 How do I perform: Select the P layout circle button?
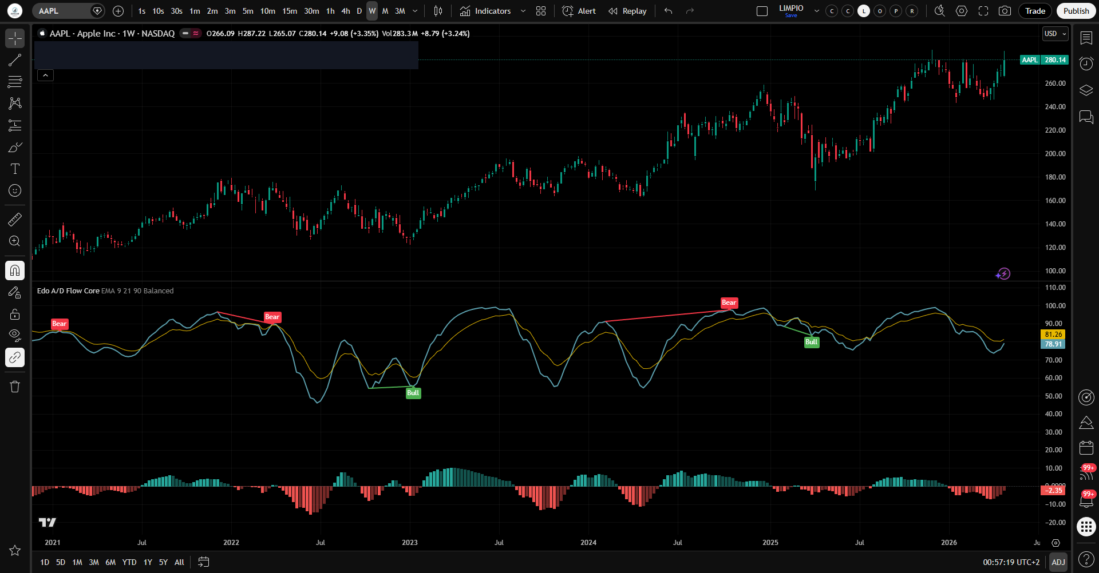[x=896, y=11]
